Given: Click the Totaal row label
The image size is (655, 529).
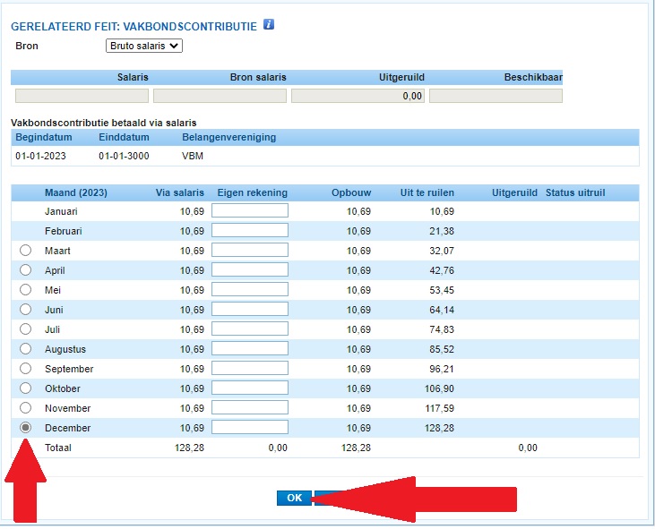Looking at the screenshot, I should [58, 448].
